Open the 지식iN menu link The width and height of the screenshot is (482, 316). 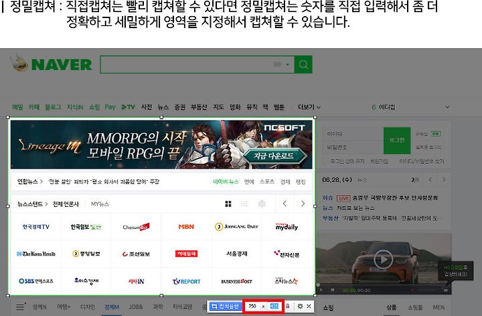[75, 107]
